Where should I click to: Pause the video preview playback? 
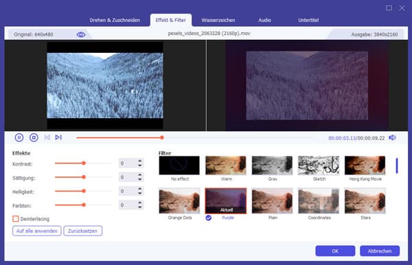click(19, 137)
